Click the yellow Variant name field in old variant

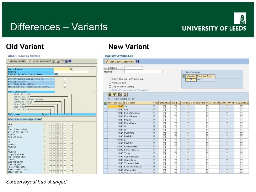[x=62, y=69]
